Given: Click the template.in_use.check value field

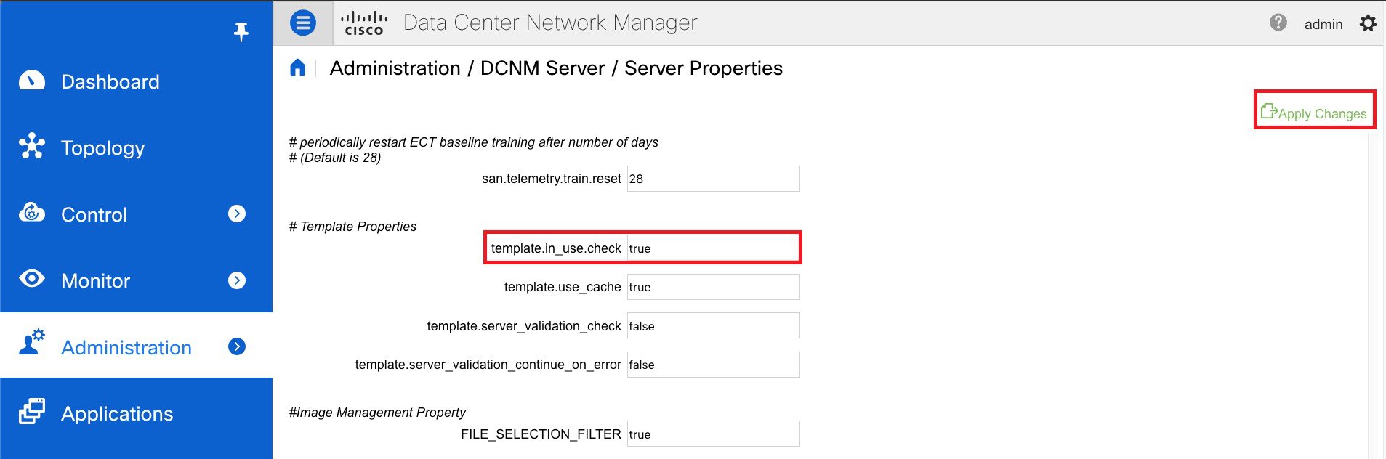Looking at the screenshot, I should [714, 248].
